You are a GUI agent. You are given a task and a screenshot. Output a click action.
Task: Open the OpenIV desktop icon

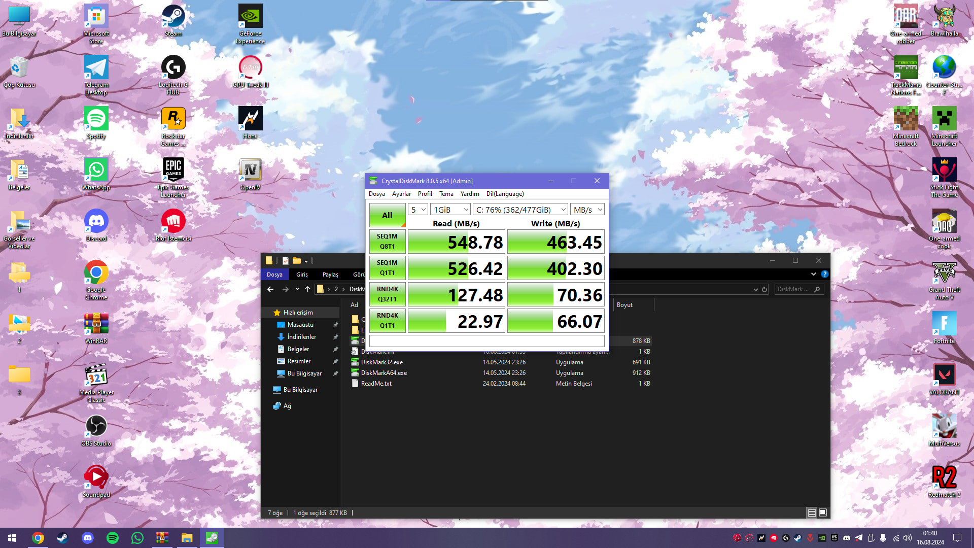pos(250,174)
